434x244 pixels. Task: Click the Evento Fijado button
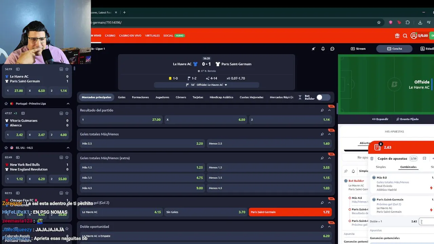point(407,119)
